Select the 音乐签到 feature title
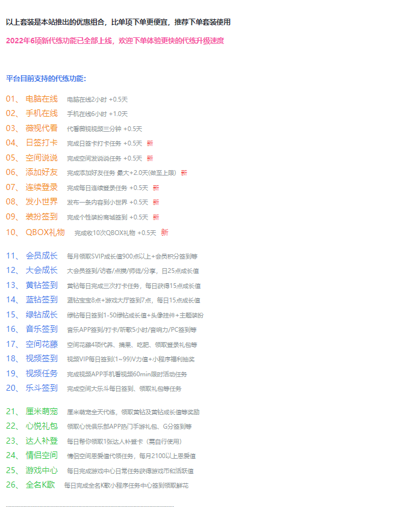Viewport: 399px width, 508px height. tap(42, 329)
